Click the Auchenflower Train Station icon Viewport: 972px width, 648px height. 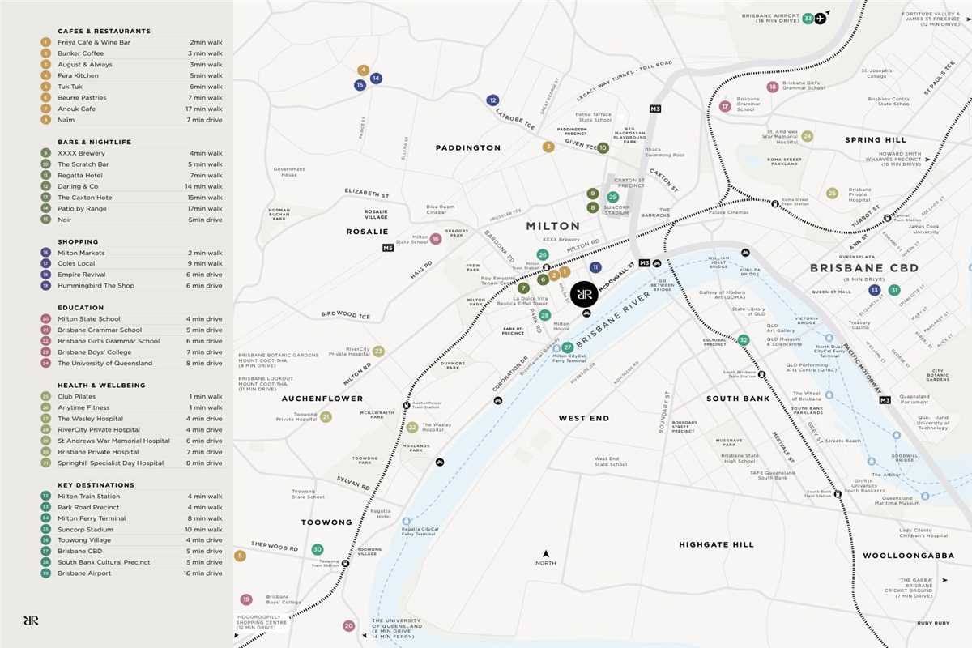coord(406,404)
